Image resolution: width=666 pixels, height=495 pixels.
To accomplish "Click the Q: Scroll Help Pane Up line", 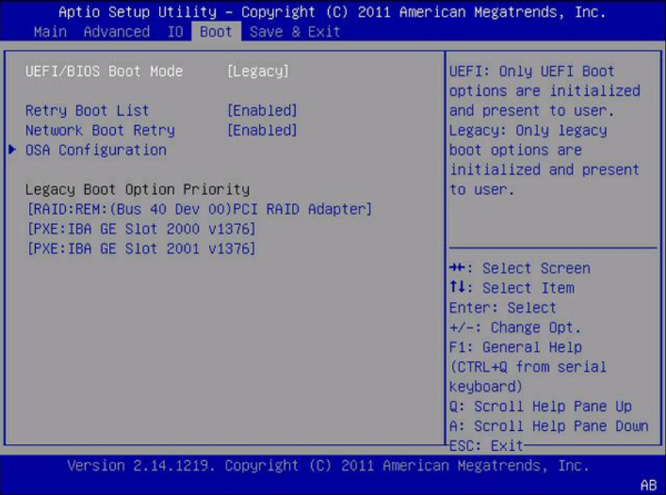I will tap(540, 407).
